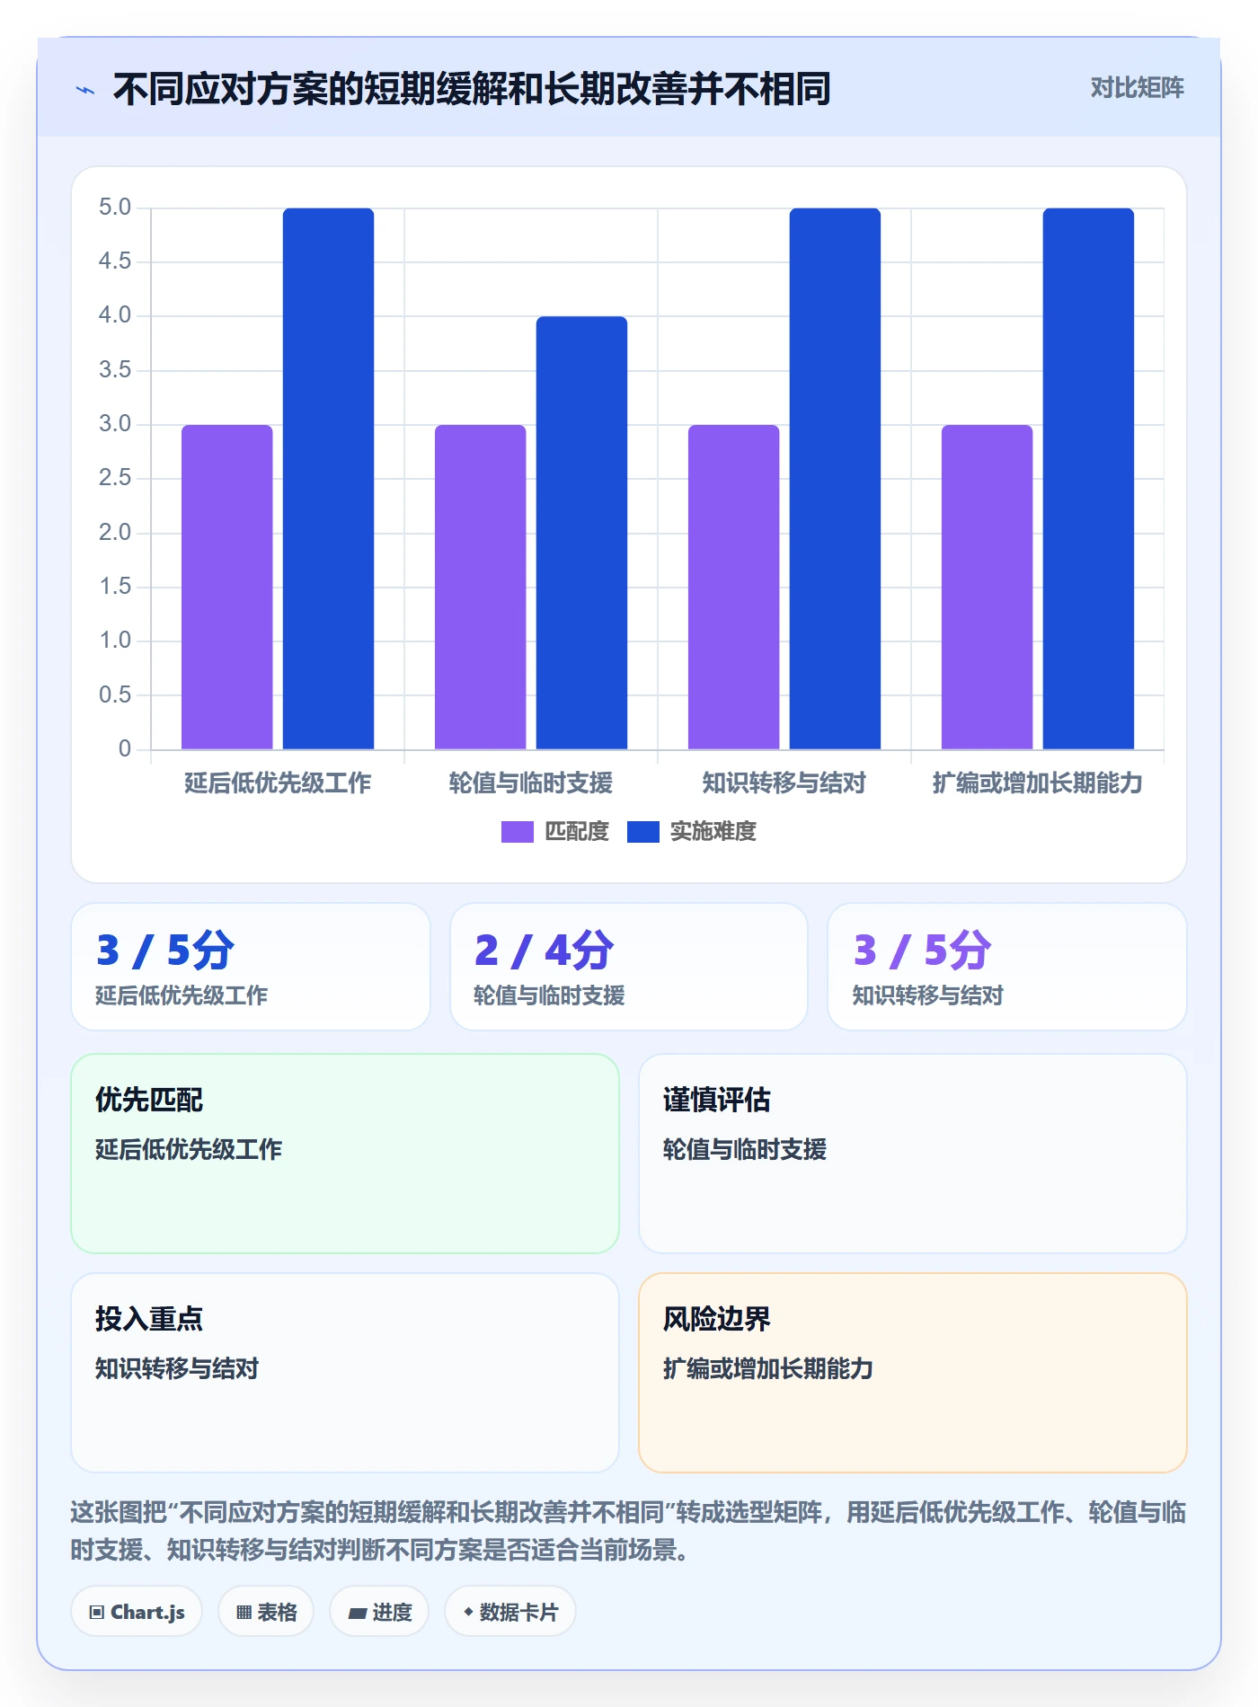The height and width of the screenshot is (1707, 1258).
Task: Click the bar icon in 进度 tag
Action: click(358, 1614)
